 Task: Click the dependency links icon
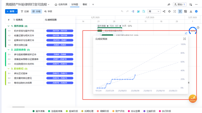pos(164,12)
